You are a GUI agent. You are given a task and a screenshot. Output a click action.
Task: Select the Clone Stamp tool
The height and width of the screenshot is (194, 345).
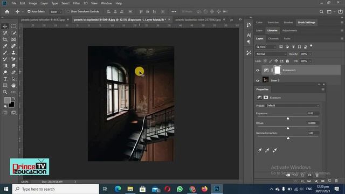pos(13,53)
